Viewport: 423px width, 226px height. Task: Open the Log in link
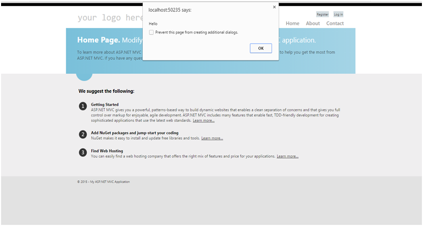click(338, 15)
